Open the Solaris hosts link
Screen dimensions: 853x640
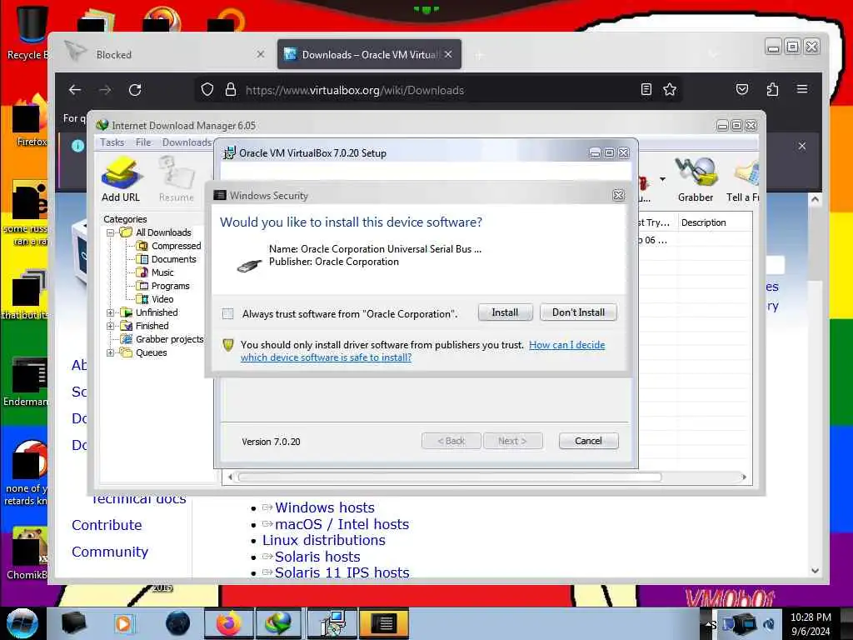pyautogui.click(x=317, y=557)
